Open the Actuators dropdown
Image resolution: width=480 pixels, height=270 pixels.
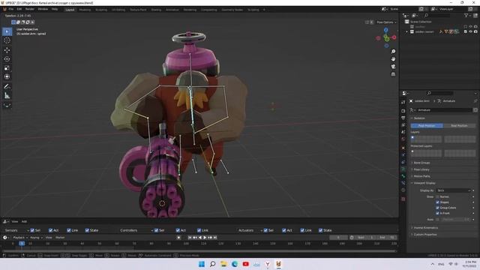250,230
